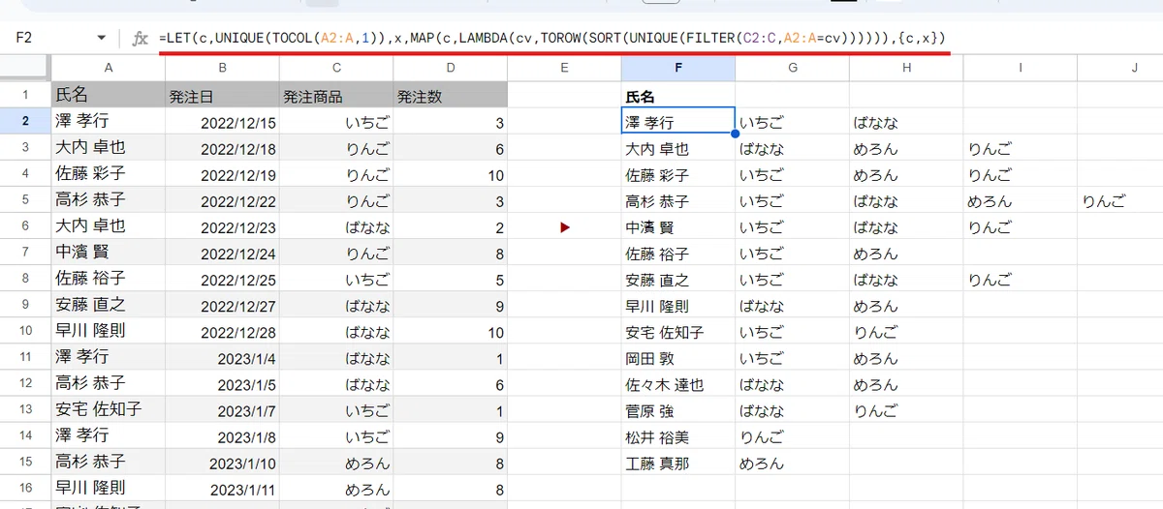The width and height of the screenshot is (1163, 509).
Task: Click 佐々木 達也 in column F
Action: [x=677, y=384]
